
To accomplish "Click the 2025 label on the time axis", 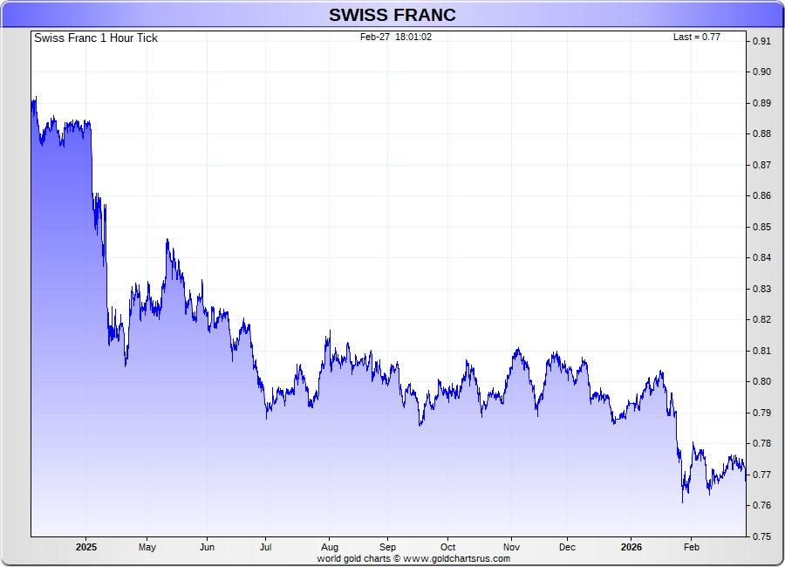I will click(85, 548).
